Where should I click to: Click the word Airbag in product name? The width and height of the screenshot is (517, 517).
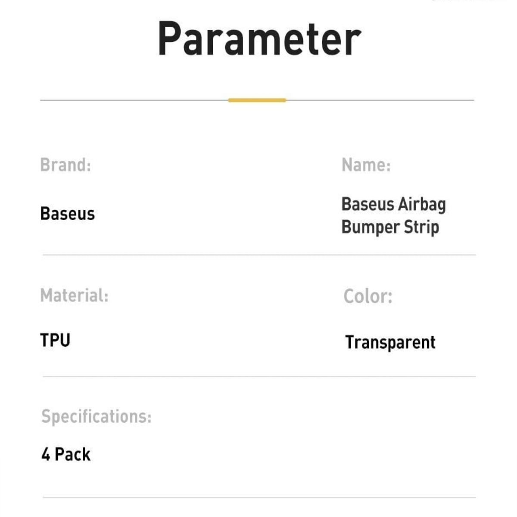[422, 204]
